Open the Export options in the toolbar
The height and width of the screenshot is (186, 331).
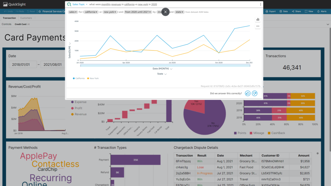point(271,11)
